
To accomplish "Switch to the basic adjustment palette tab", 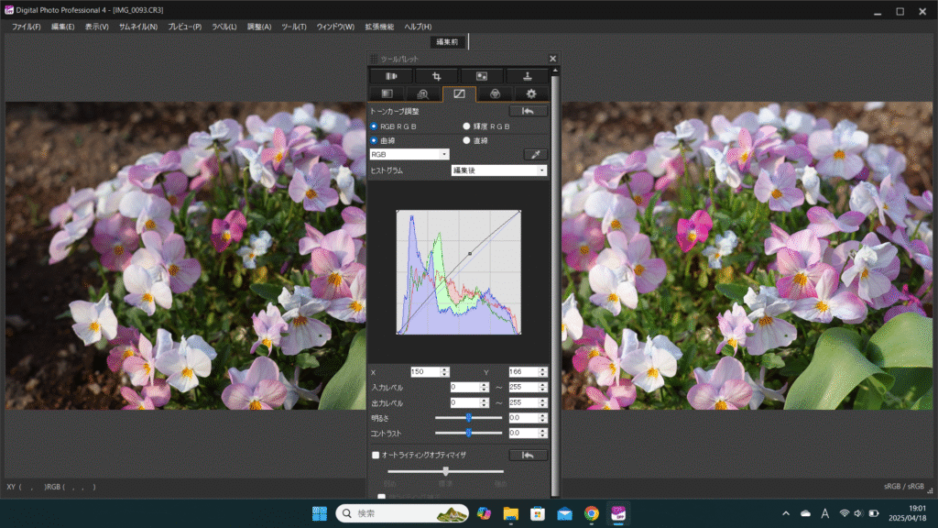I will (387, 94).
